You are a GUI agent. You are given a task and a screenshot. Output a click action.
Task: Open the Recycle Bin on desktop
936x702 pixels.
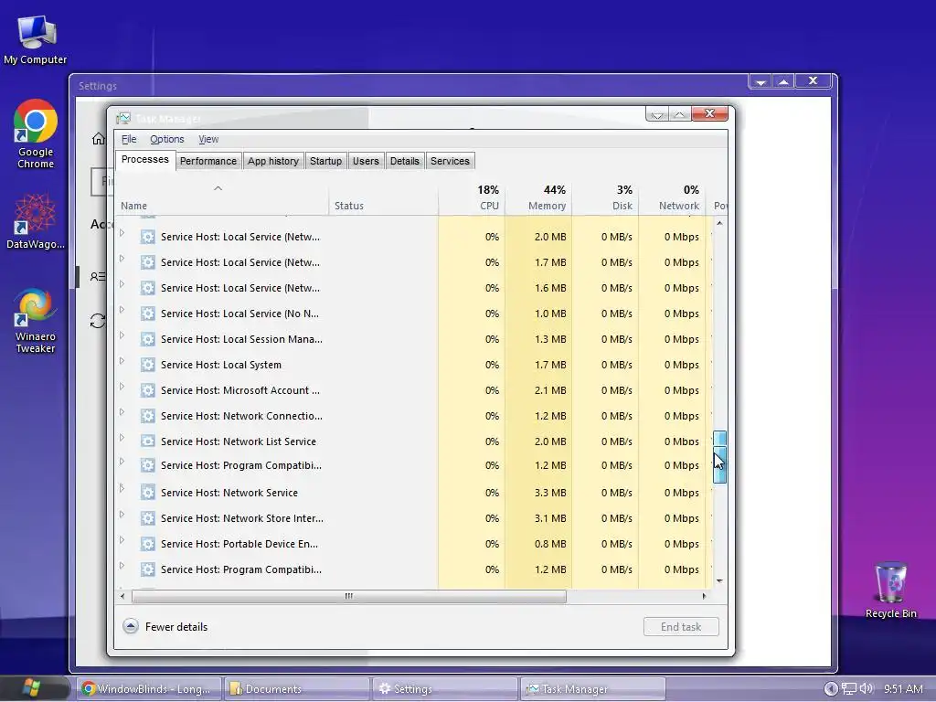[x=890, y=590]
